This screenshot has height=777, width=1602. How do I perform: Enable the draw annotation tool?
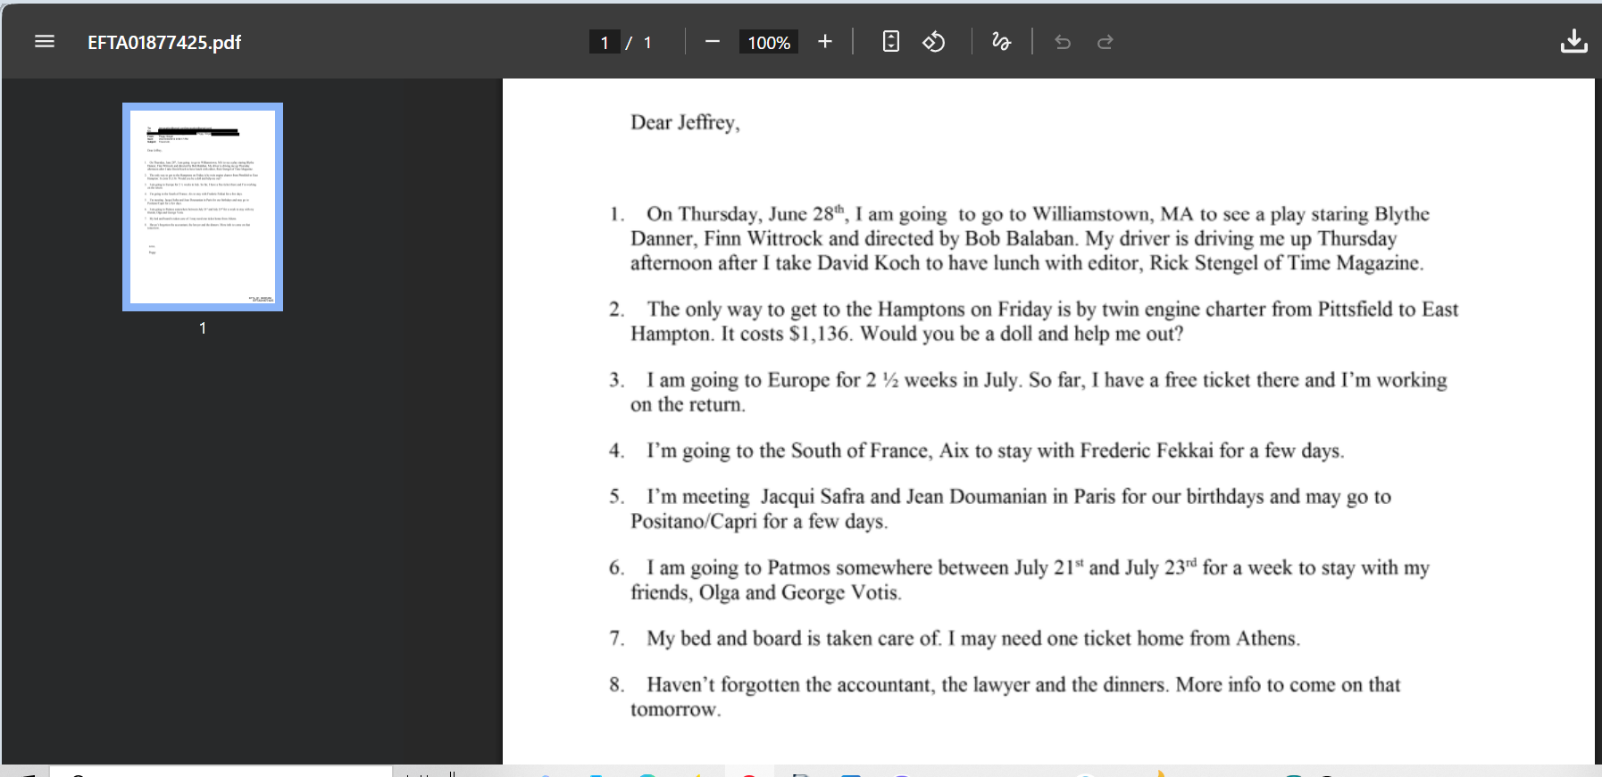click(1001, 42)
